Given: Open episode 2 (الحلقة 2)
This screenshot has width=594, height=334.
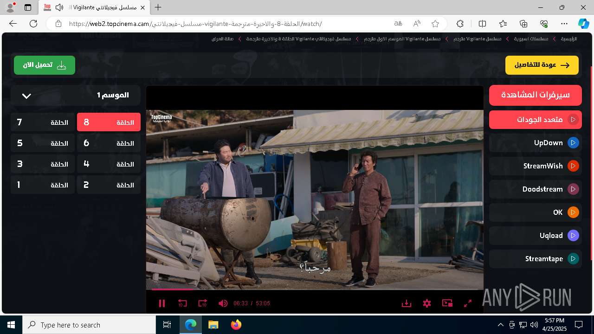Looking at the screenshot, I should point(109,185).
